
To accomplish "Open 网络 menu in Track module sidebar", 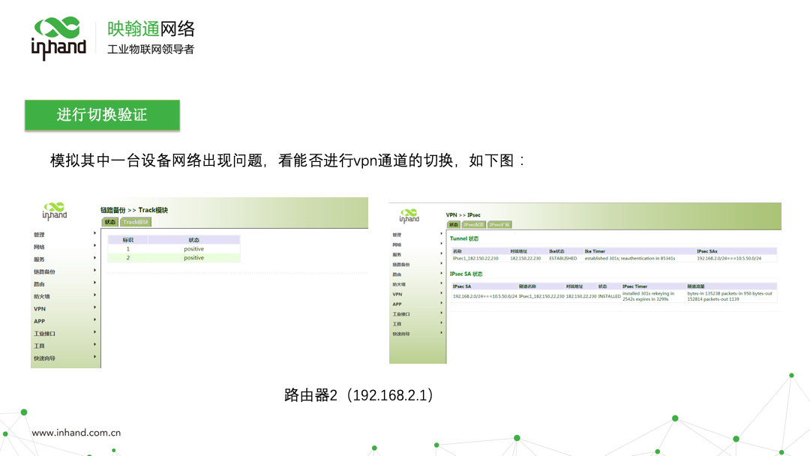I will click(39, 247).
